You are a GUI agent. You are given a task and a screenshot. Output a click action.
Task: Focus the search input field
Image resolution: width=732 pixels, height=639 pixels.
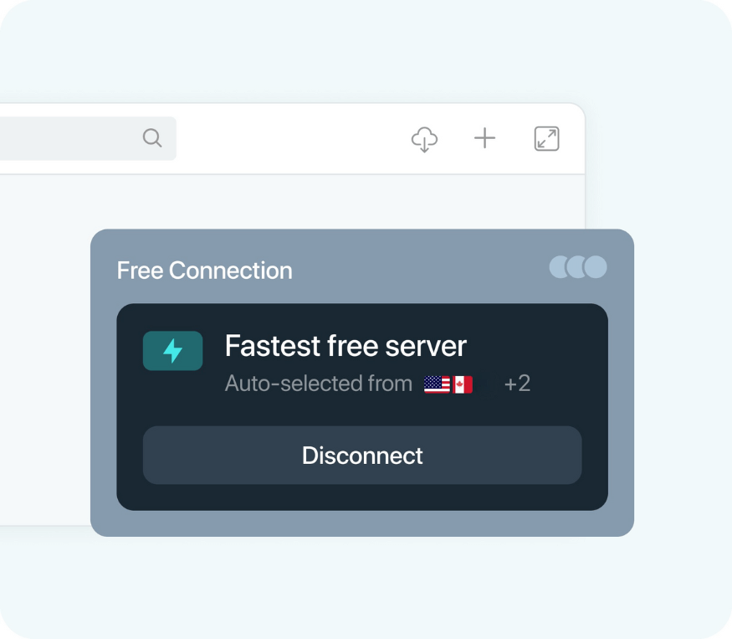[x=67, y=138]
